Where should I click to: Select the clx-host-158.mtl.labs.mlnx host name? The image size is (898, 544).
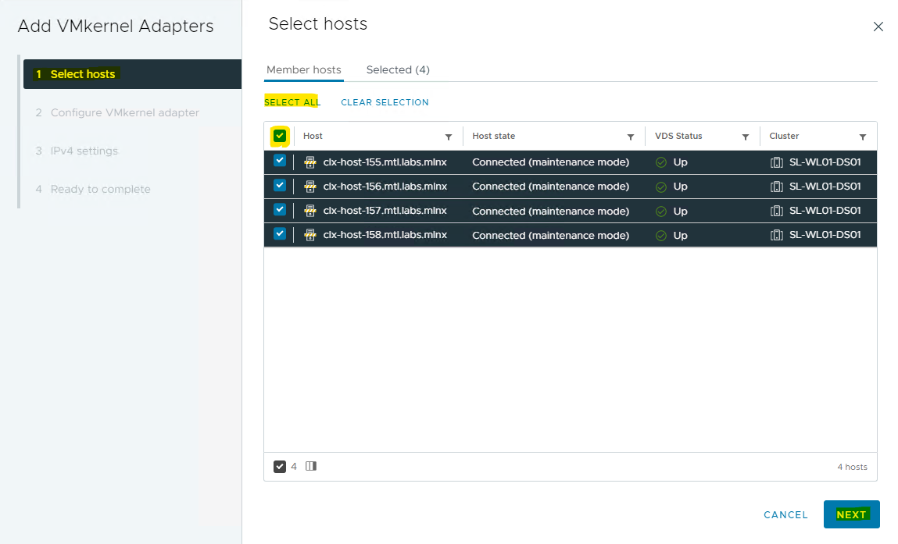click(385, 235)
